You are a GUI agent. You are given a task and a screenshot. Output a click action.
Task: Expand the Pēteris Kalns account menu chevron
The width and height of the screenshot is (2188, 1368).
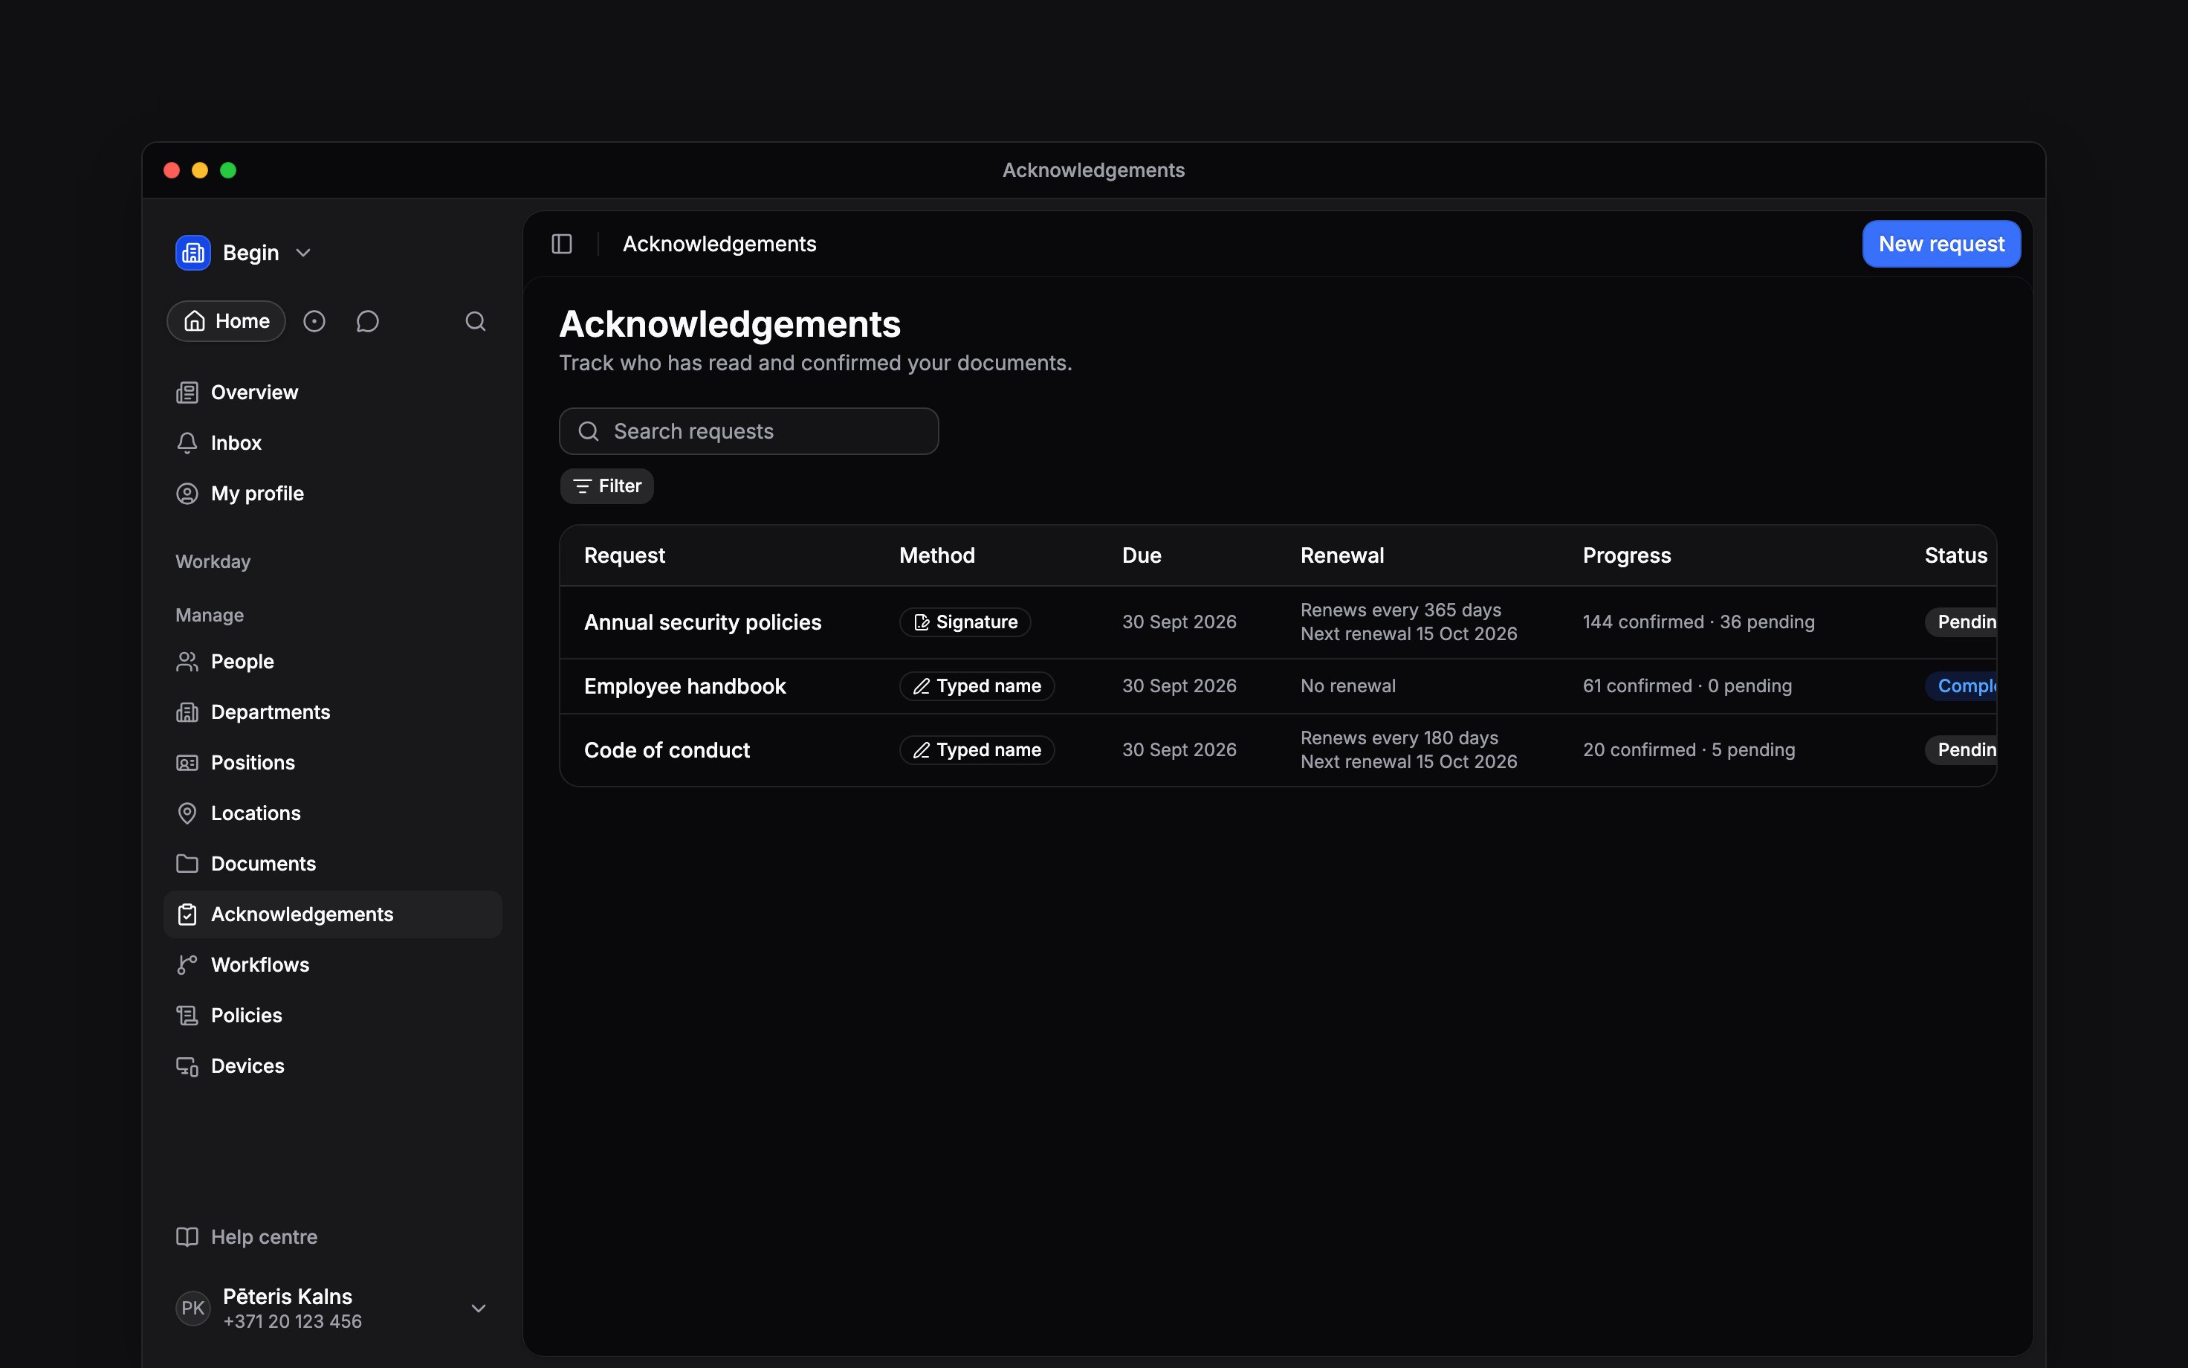pyautogui.click(x=479, y=1309)
